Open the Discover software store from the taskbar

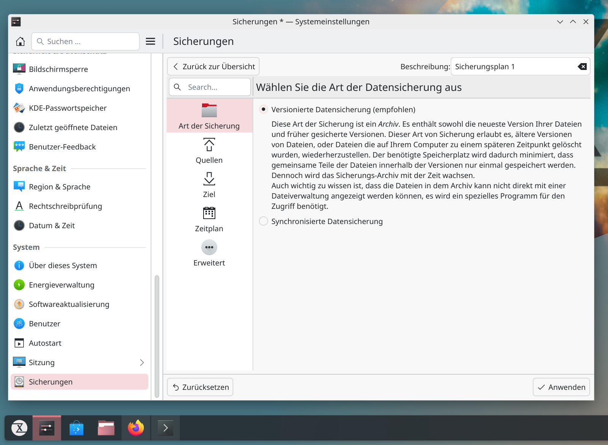pyautogui.click(x=76, y=428)
